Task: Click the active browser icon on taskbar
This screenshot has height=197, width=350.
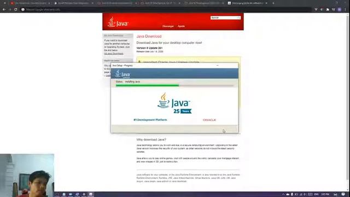Action: (91, 194)
